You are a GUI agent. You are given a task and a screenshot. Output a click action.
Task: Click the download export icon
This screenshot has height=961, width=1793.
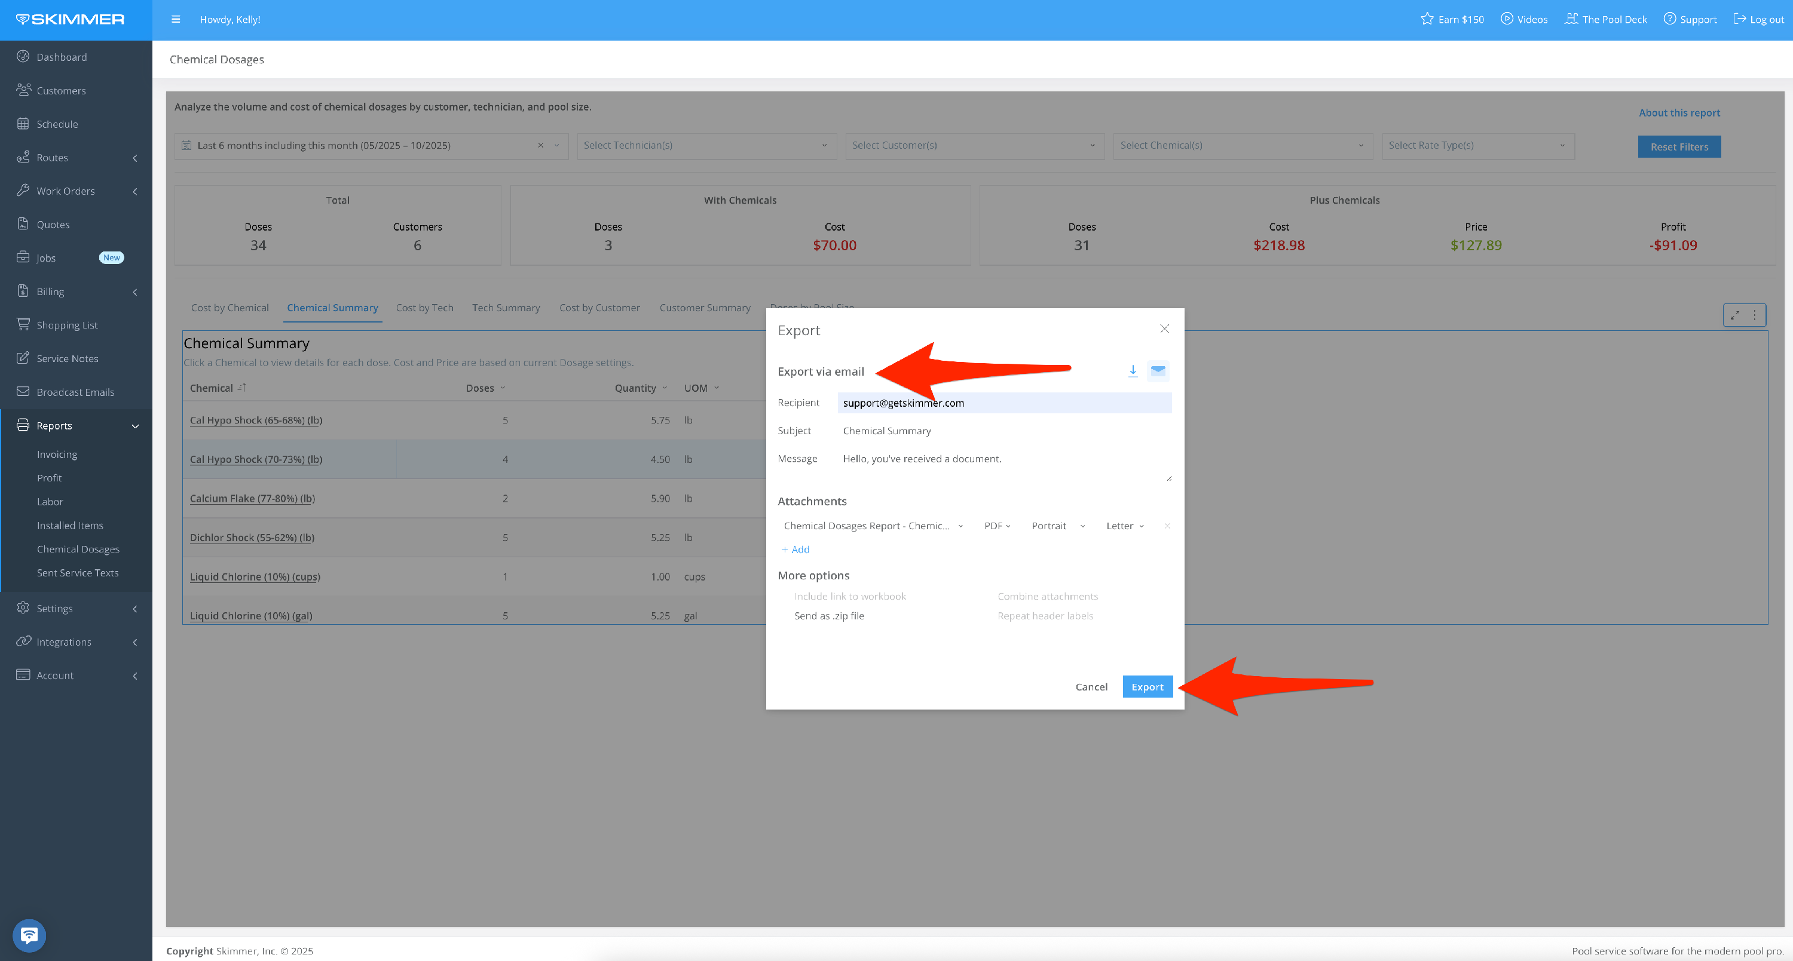[x=1133, y=371]
